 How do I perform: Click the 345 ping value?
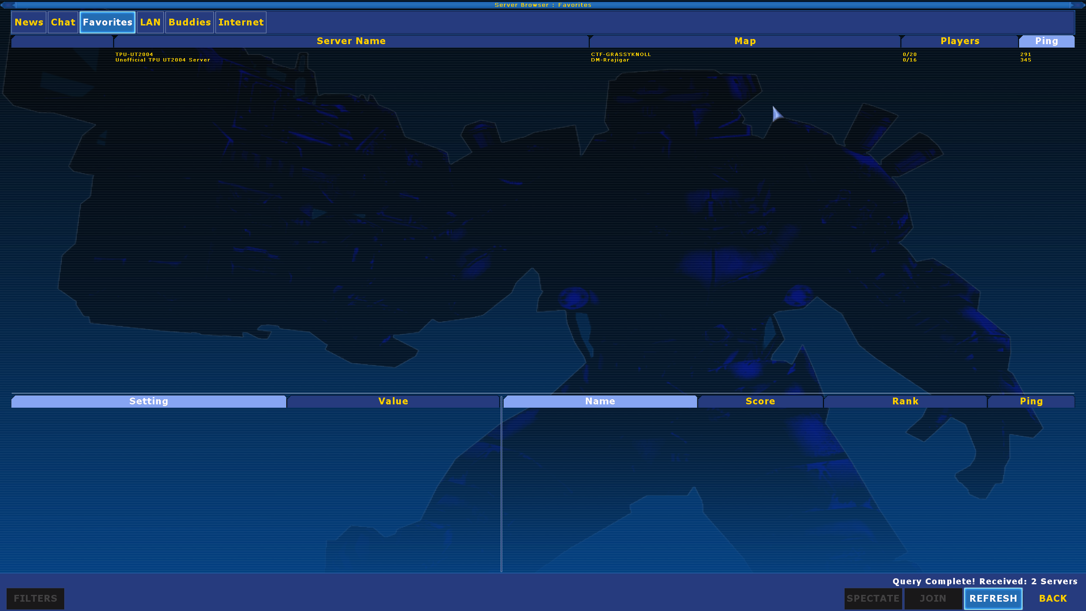[x=1026, y=60]
